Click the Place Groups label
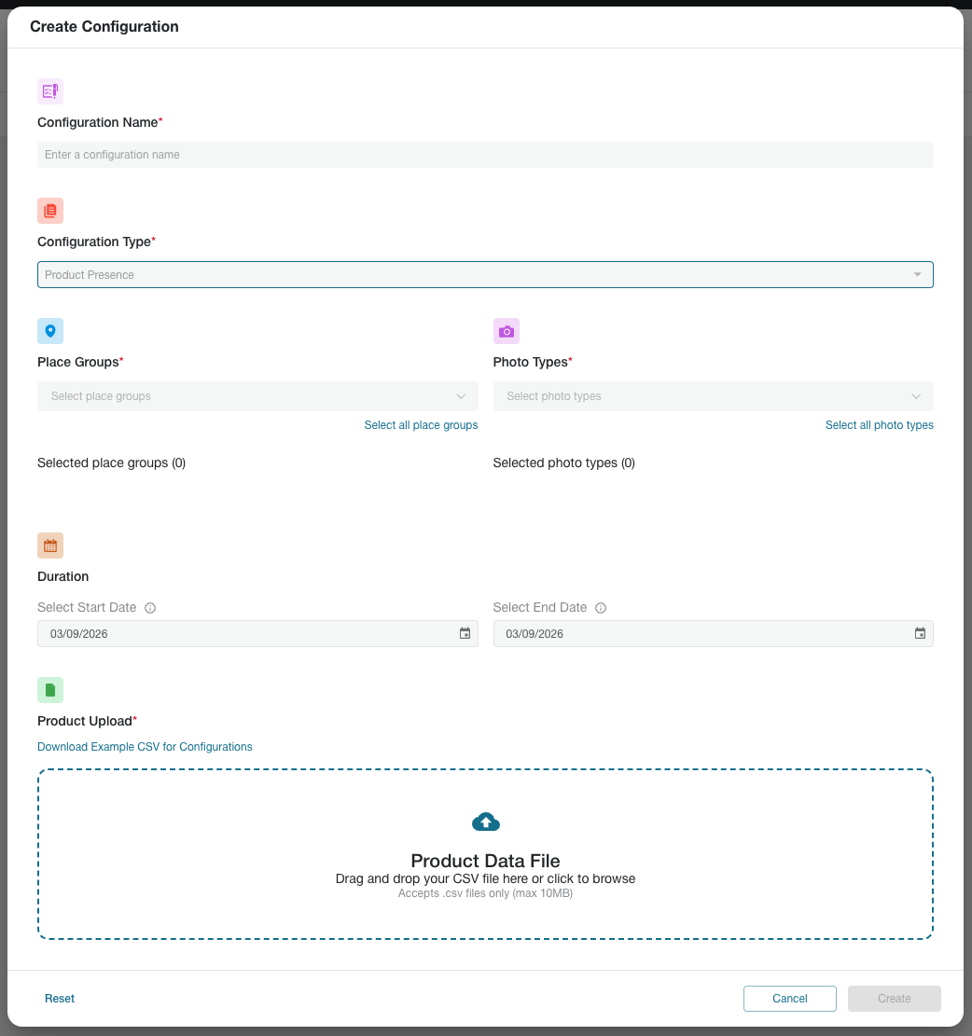 pyautogui.click(x=80, y=362)
